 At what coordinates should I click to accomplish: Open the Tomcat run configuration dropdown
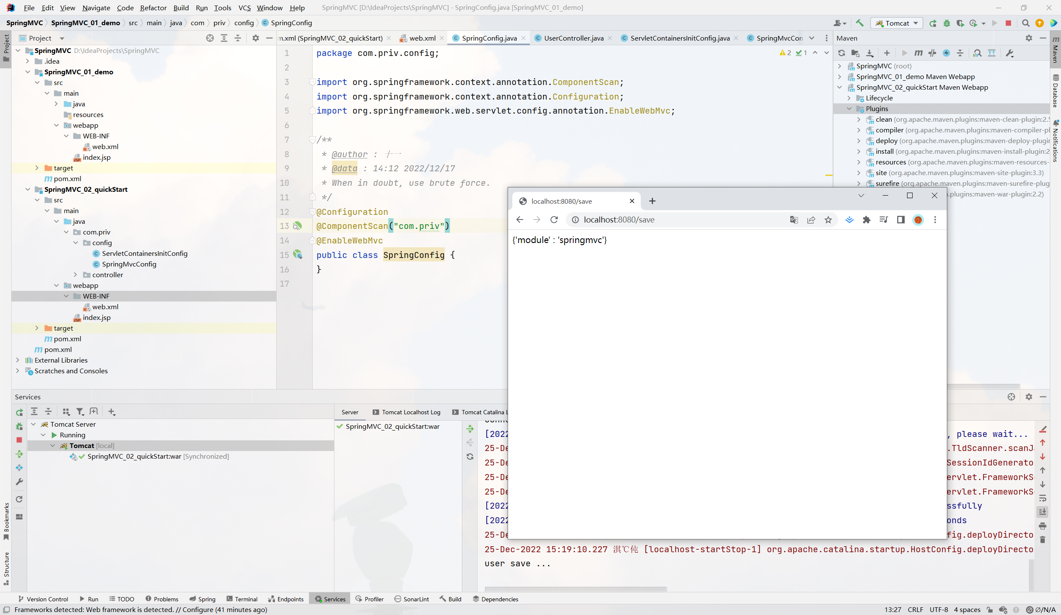pos(897,23)
